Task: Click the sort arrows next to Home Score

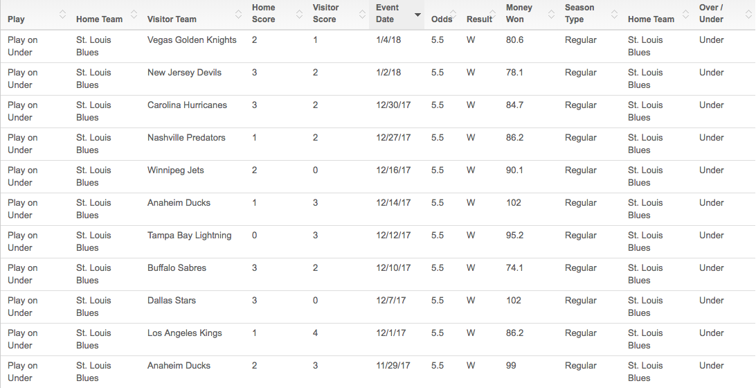Action: [300, 14]
